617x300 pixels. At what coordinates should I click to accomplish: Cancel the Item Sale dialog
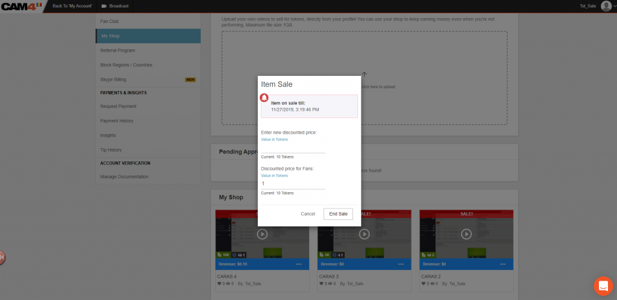click(308, 214)
